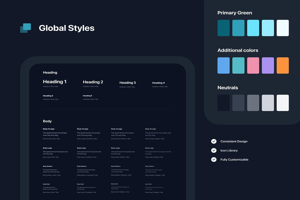Image resolution: width=300 pixels, height=200 pixels.
Task: Click the "Heading 3" sample text
Action: pyautogui.click(x=128, y=82)
